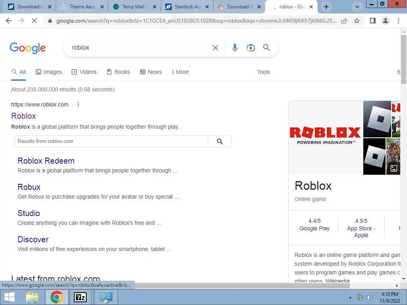Open the Google Play rating link
This screenshot has width=407, height=305.
[314, 228]
